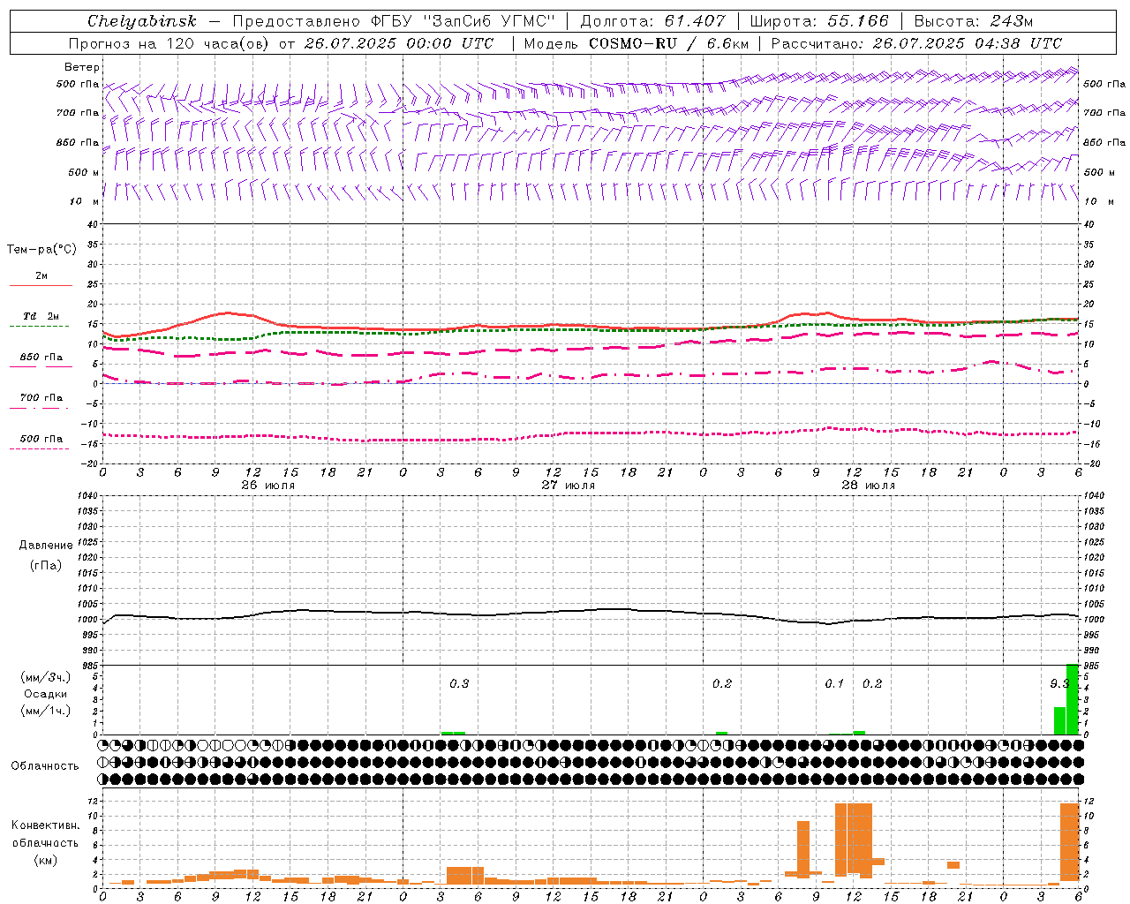Click the (гПа) unit label under Давление

pos(45,565)
